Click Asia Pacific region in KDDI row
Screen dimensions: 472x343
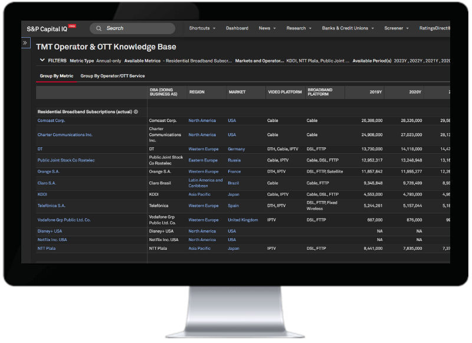(x=199, y=194)
